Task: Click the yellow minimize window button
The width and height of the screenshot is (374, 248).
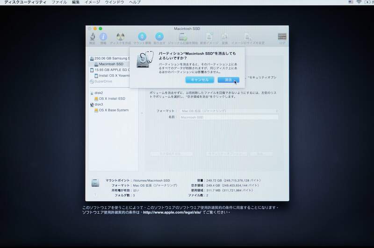Action: pos(95,28)
